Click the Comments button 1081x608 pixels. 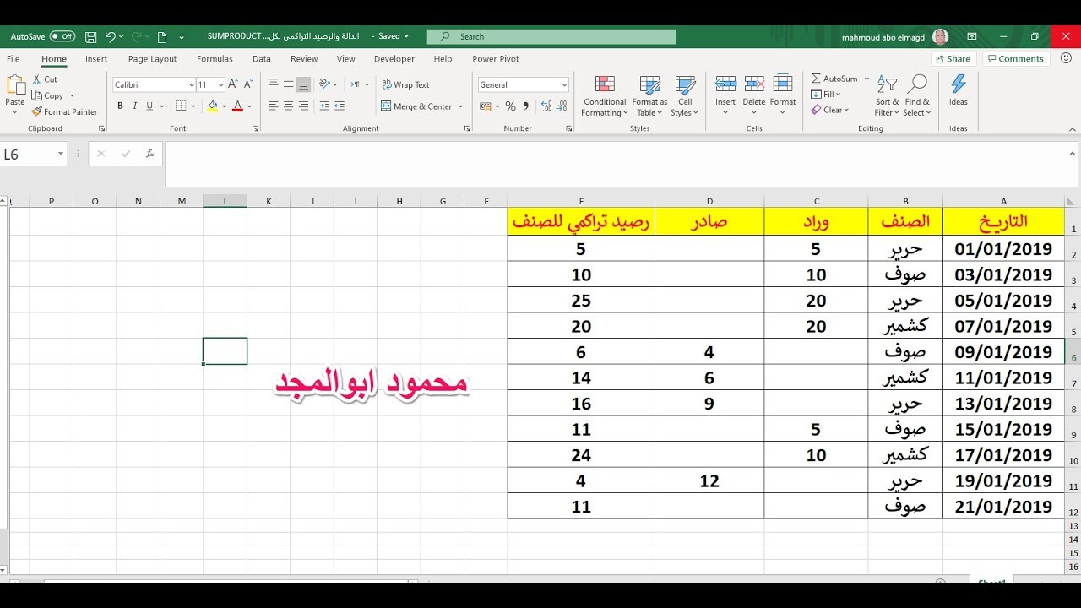(x=1015, y=59)
